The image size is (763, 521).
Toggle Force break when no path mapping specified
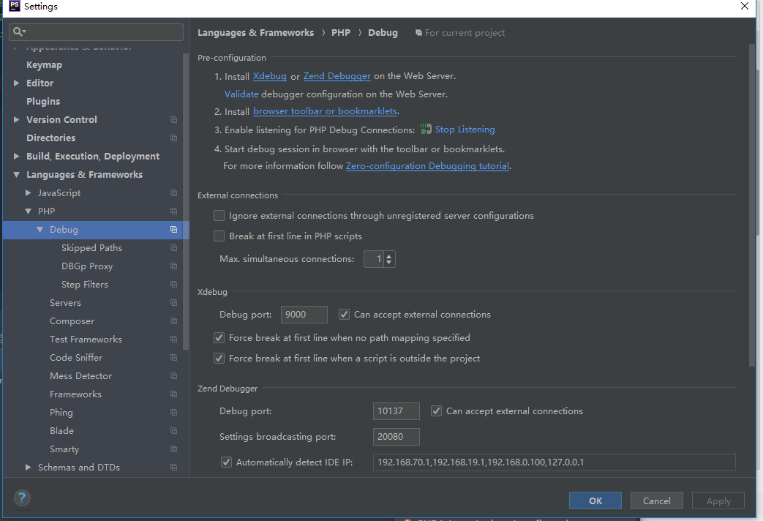219,338
